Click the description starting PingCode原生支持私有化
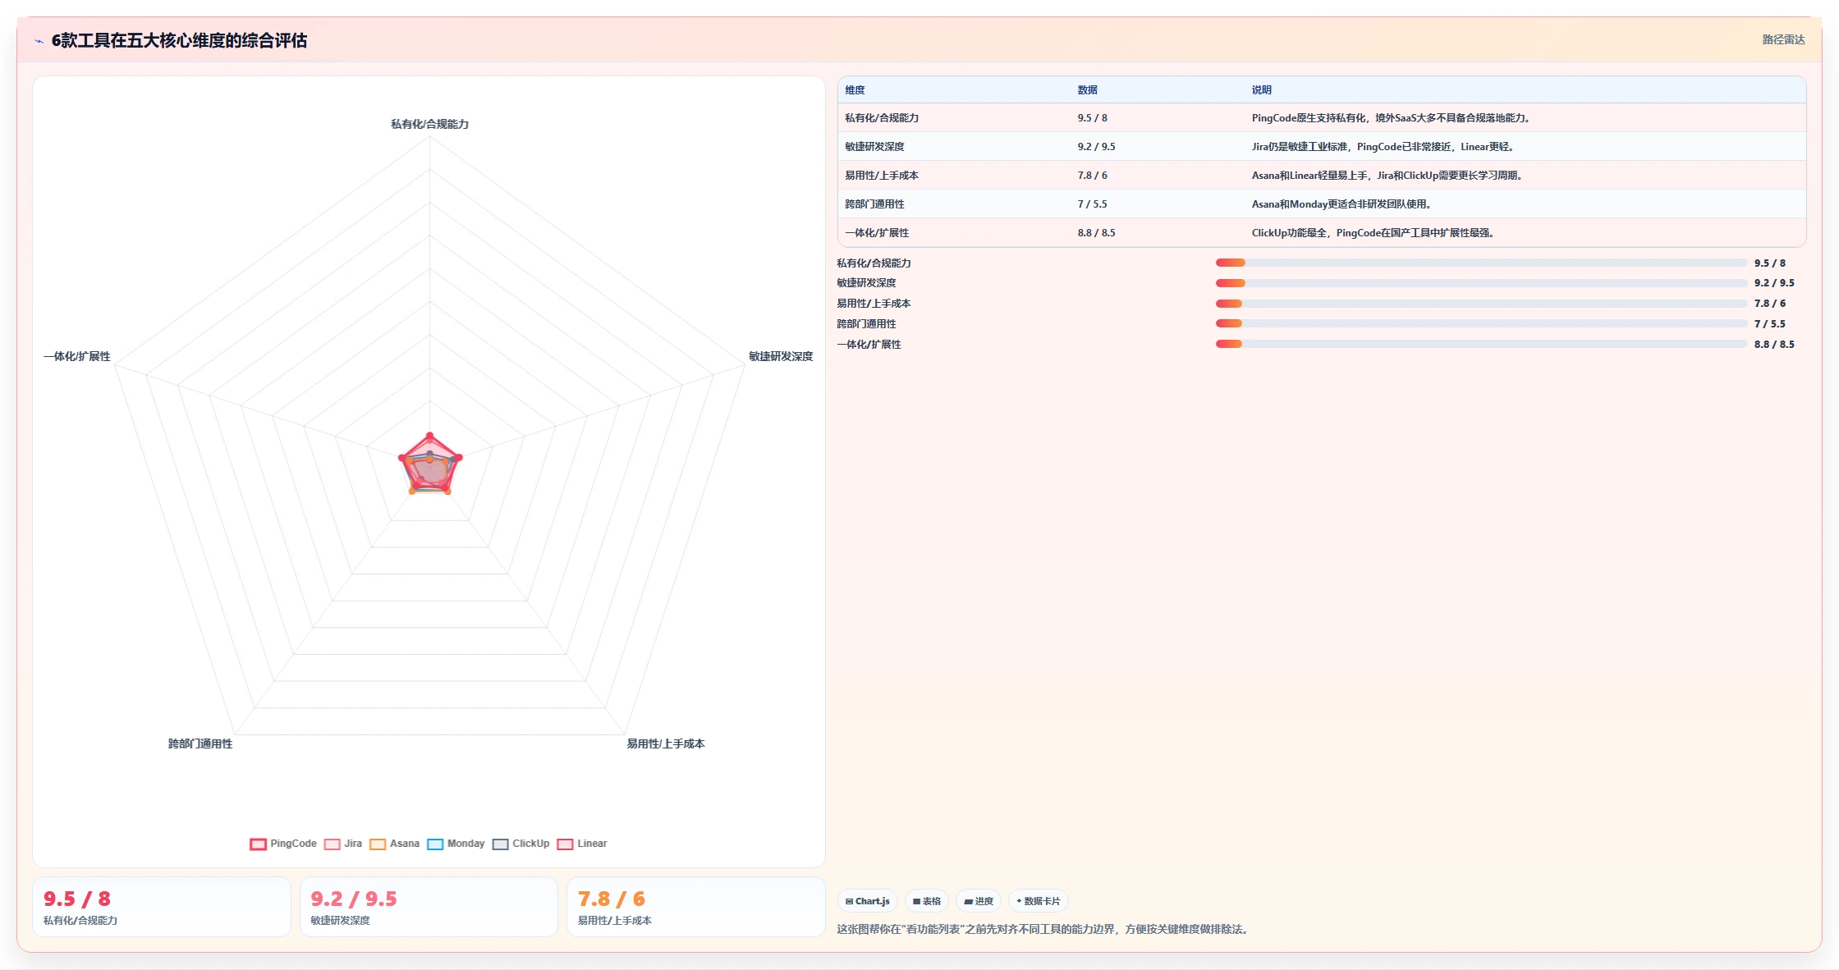Screen dimensions: 1839x970 (x=1392, y=118)
